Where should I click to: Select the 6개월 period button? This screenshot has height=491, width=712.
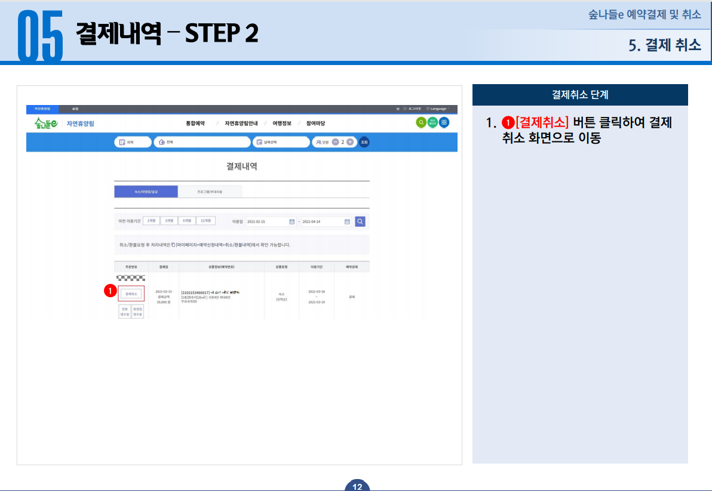point(186,221)
